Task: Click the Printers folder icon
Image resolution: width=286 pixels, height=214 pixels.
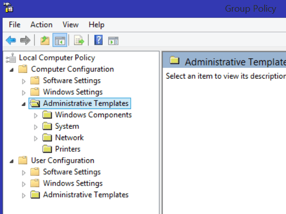Action: coord(47,149)
